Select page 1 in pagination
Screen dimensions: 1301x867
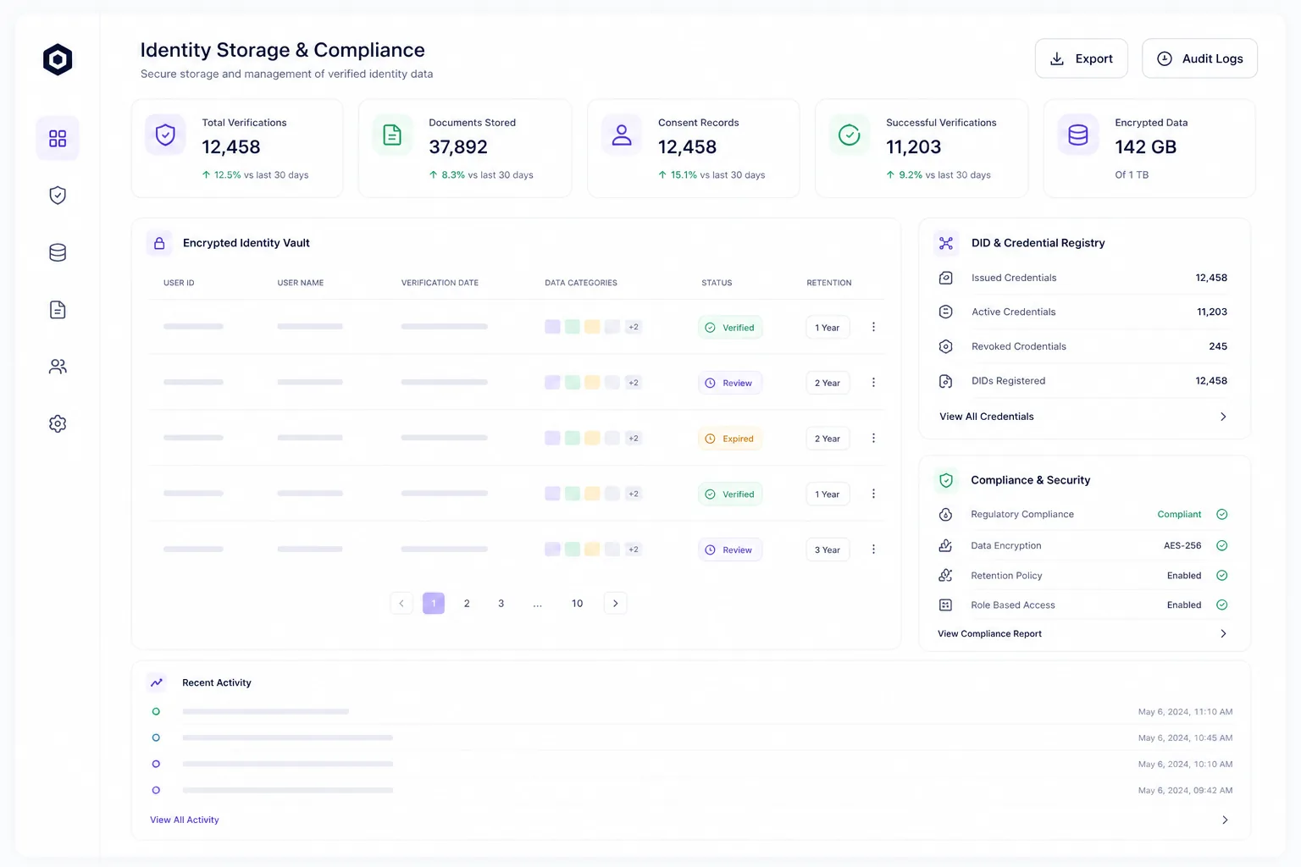pos(434,604)
